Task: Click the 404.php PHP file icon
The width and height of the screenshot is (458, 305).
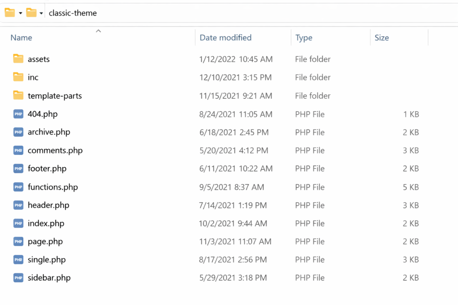Action: (18, 114)
